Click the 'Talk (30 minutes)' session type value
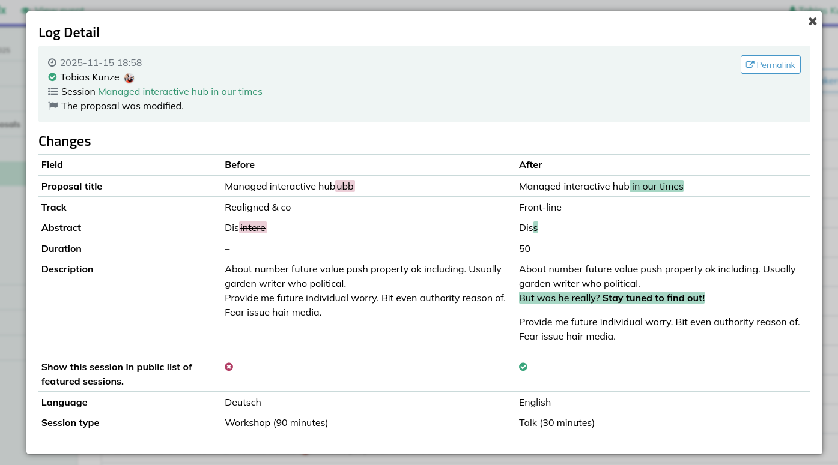 point(556,423)
